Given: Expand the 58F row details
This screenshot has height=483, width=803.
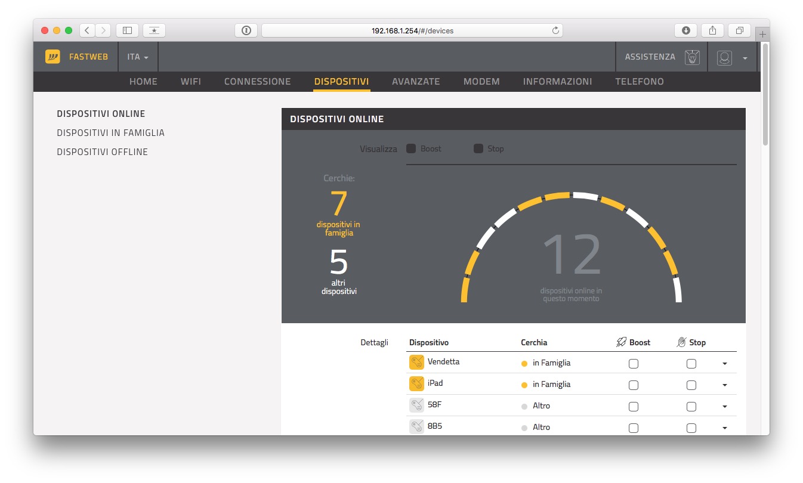Looking at the screenshot, I should tap(725, 407).
